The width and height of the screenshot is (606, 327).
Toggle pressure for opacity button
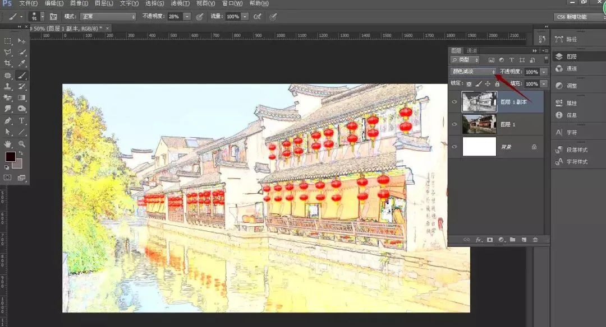coord(199,17)
